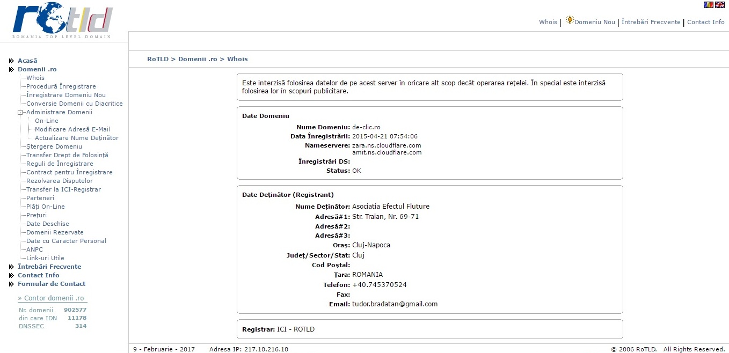Click the arrow icon beside Domenii .ro

point(11,70)
